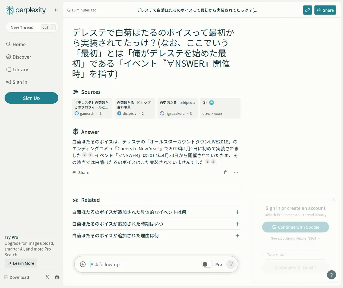Click plus icon for 具体的なイベント question
This screenshot has width=343, height=288.
237,212
